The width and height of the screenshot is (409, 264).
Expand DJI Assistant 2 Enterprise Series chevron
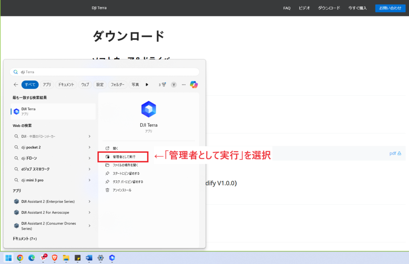89,201
